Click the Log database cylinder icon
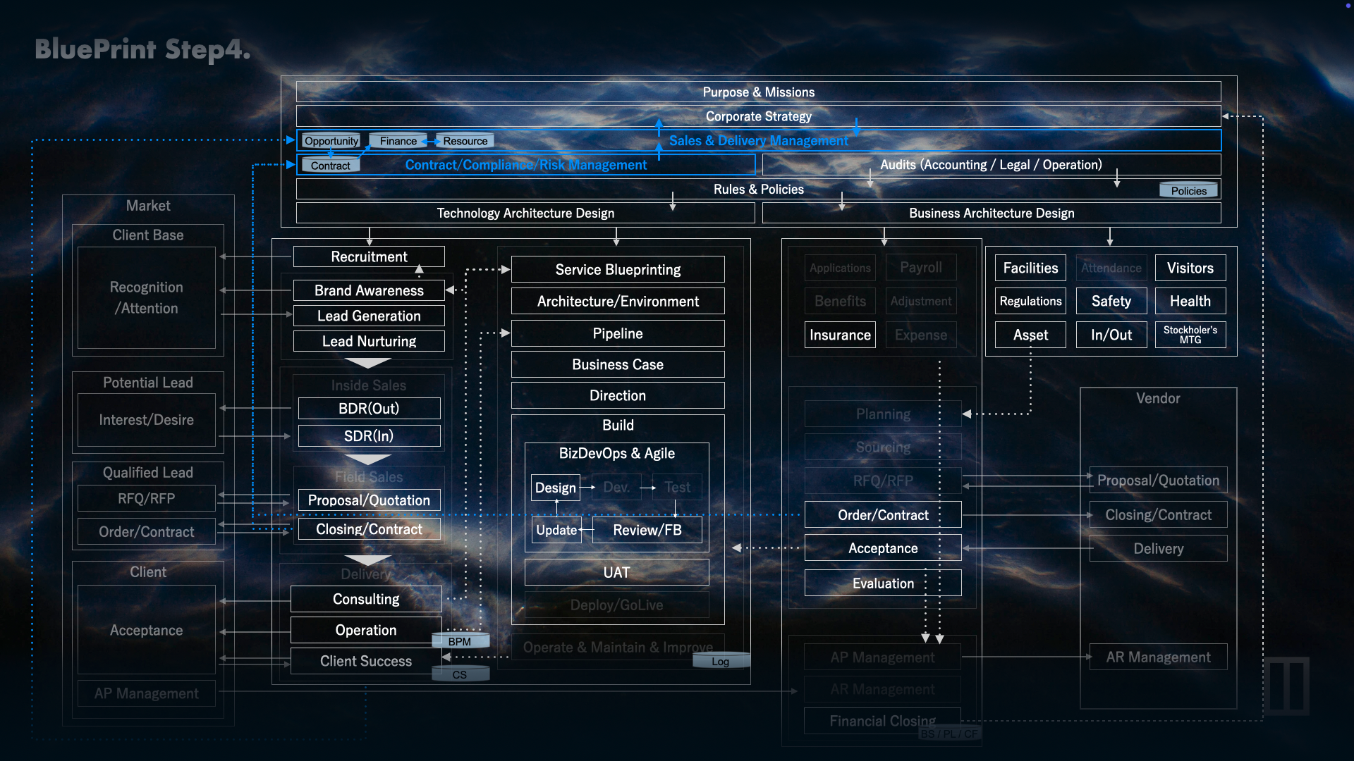Viewport: 1354px width, 761px height. 720,661
